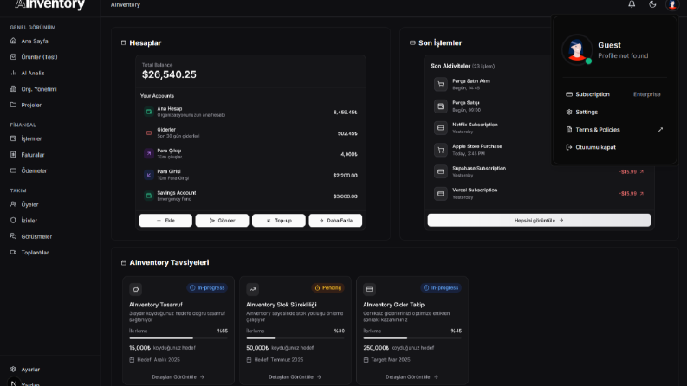
Task: Click Apple Store Purchase cart icon
Action: click(441, 150)
